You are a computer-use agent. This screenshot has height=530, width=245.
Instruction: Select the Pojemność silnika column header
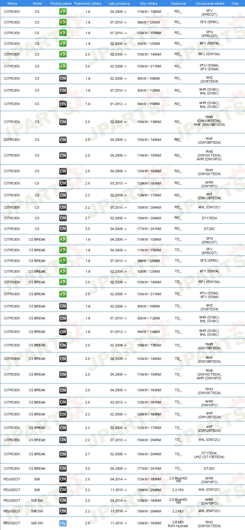pyautogui.click(x=87, y=3)
